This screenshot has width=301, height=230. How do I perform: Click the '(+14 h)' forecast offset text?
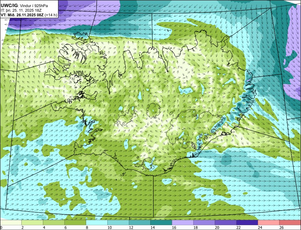tap(51, 15)
